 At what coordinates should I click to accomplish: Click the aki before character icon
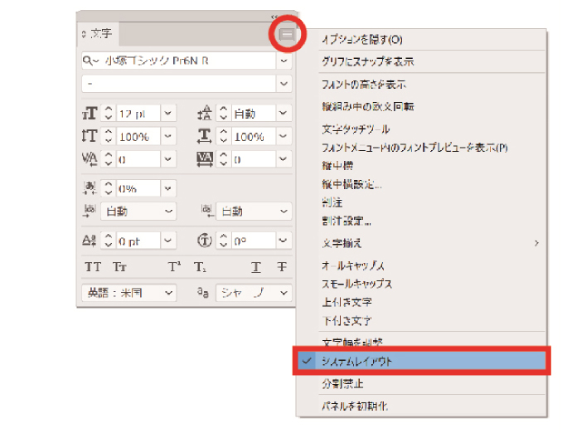(90, 211)
